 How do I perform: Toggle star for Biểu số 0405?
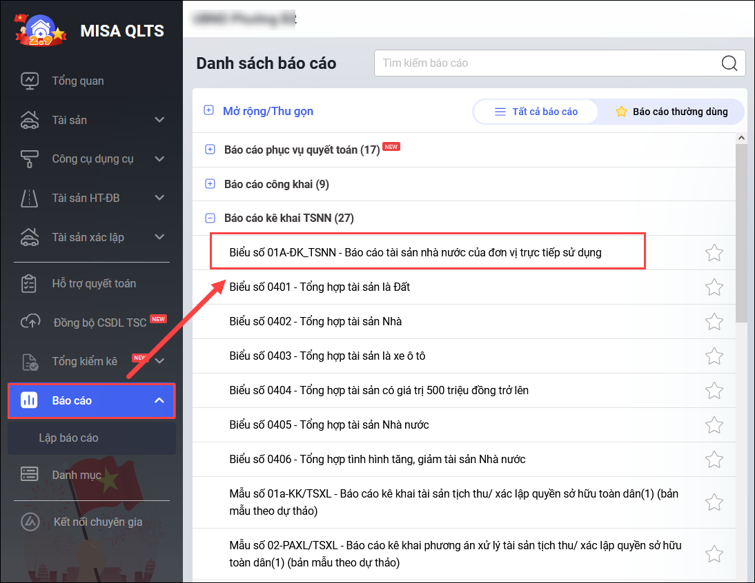pyautogui.click(x=714, y=425)
